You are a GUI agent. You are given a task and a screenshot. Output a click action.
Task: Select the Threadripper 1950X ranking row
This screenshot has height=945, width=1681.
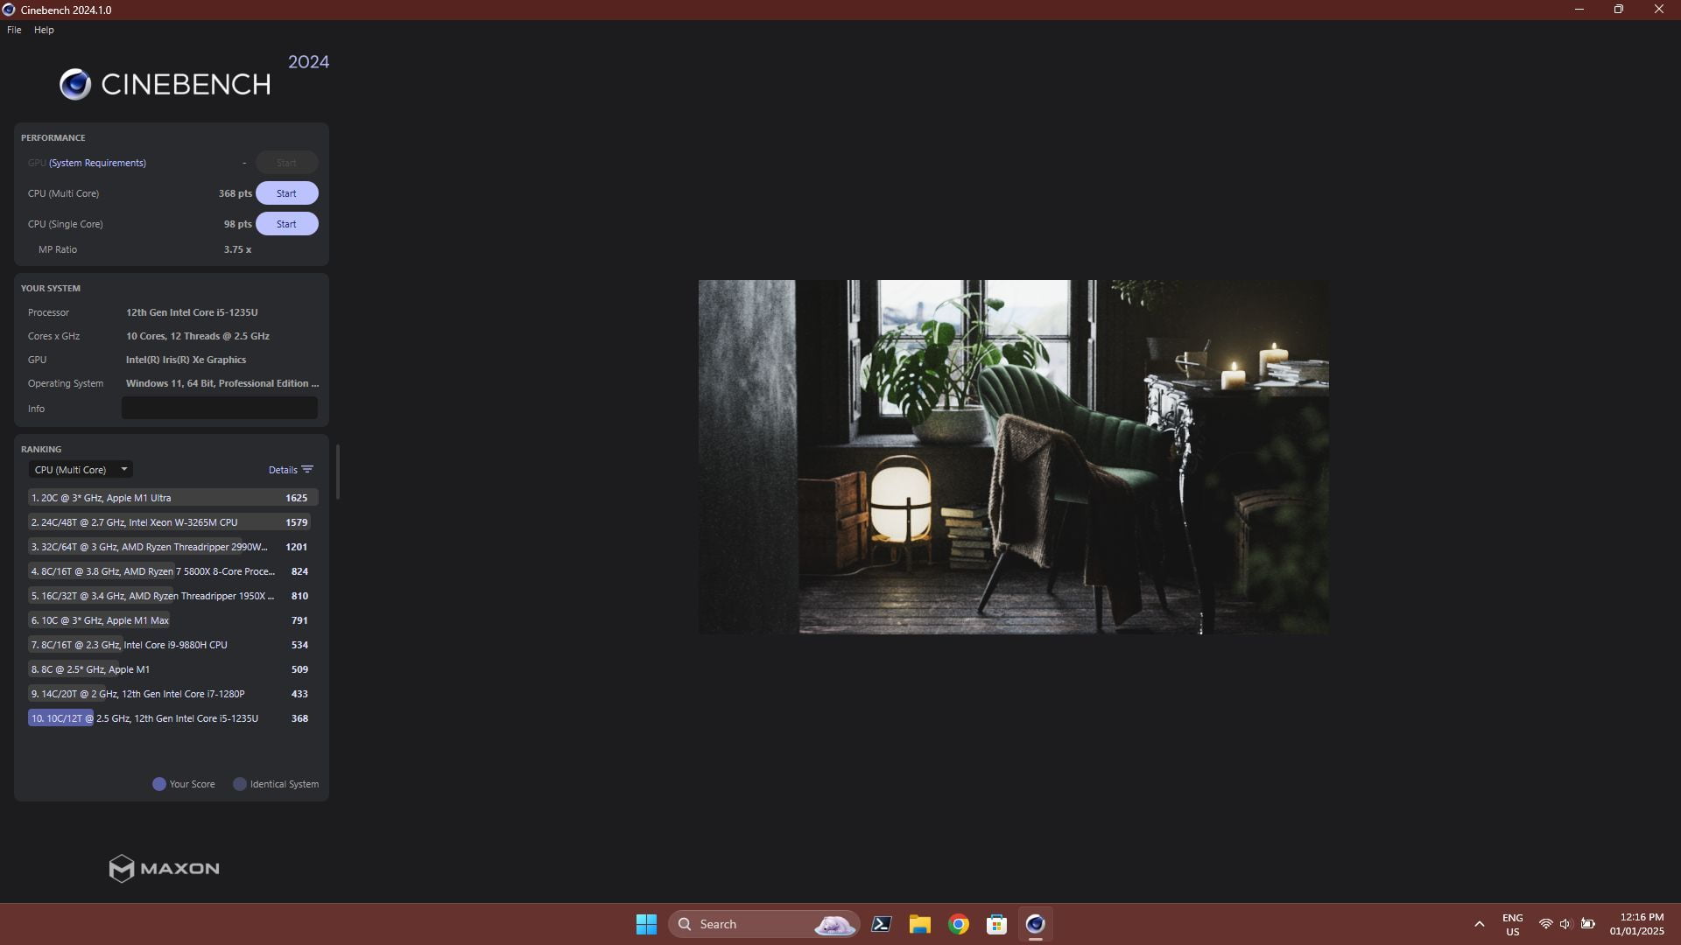click(172, 596)
